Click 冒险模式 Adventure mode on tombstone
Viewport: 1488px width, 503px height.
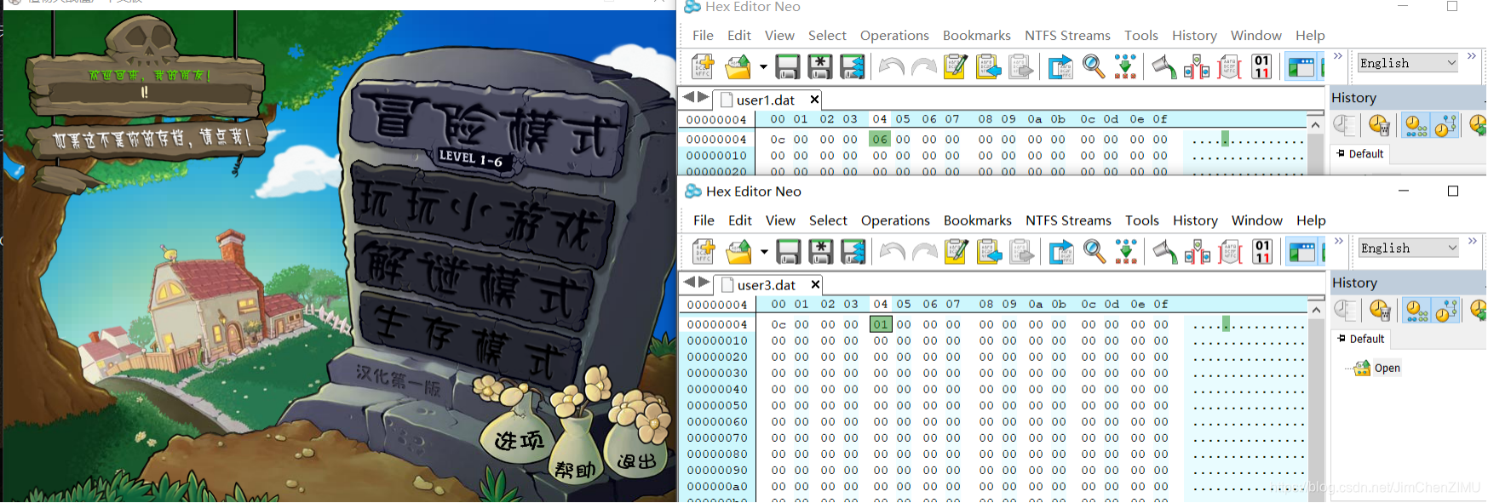click(x=488, y=128)
